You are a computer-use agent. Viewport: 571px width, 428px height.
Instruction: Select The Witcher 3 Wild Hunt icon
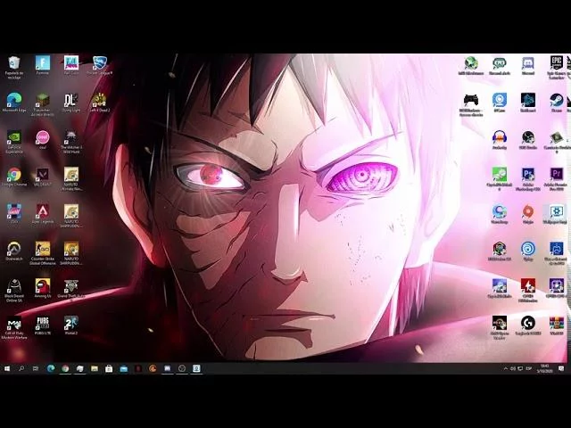[x=71, y=142]
